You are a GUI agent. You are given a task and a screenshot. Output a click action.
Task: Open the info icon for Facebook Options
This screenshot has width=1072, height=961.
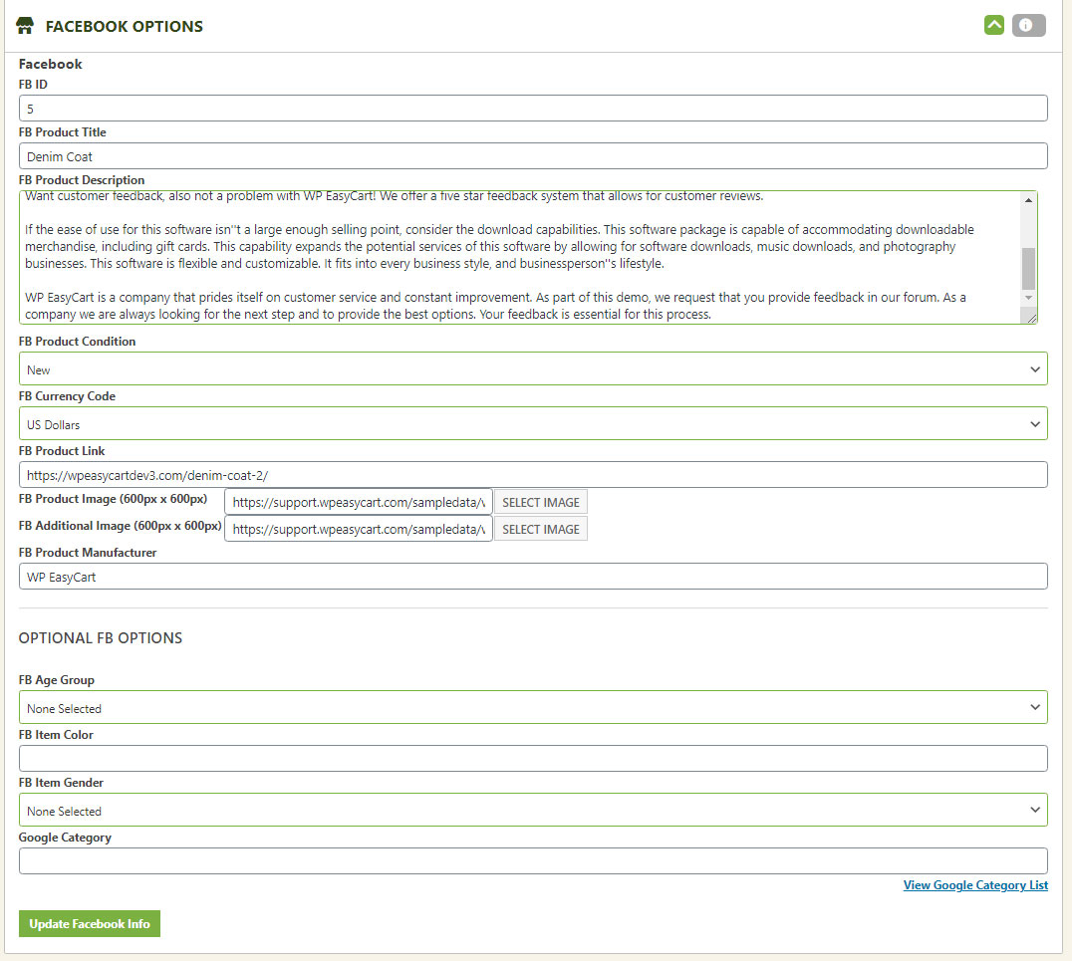coord(1028,25)
